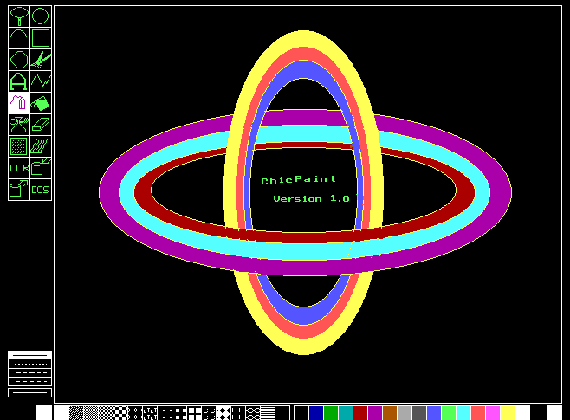Screen dimensions: 570x420
Task: Pick the window-pane grid fill pattern
Action: point(194,413)
